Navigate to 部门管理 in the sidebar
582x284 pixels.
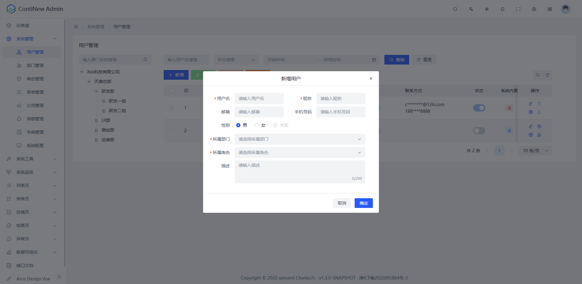(x=35, y=65)
